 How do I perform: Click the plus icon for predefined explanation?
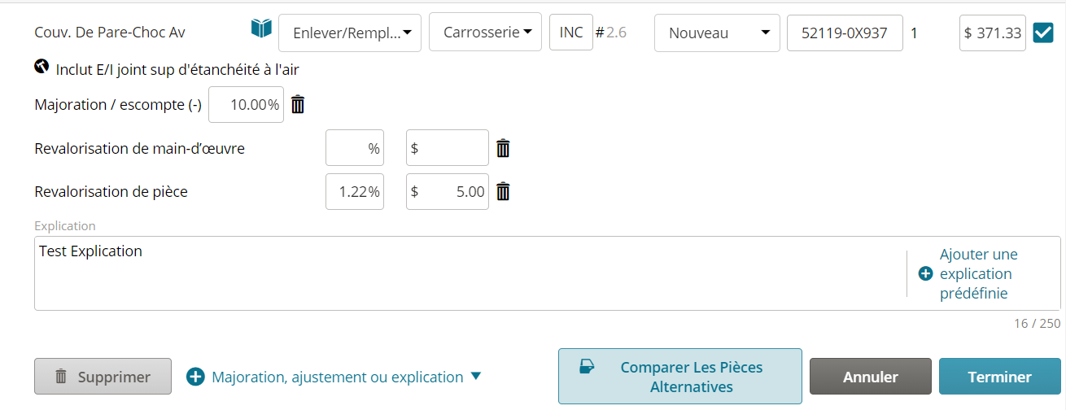click(x=925, y=274)
